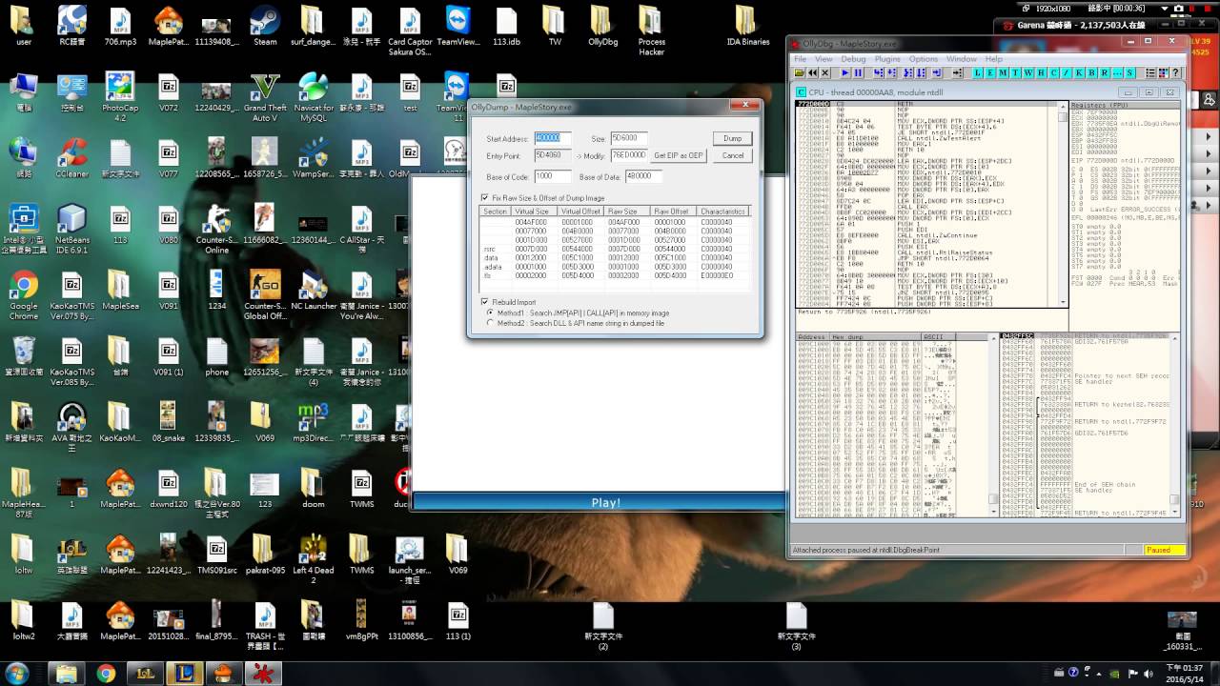
Task: Pause execution with the blue Pause icon
Action: 858,72
